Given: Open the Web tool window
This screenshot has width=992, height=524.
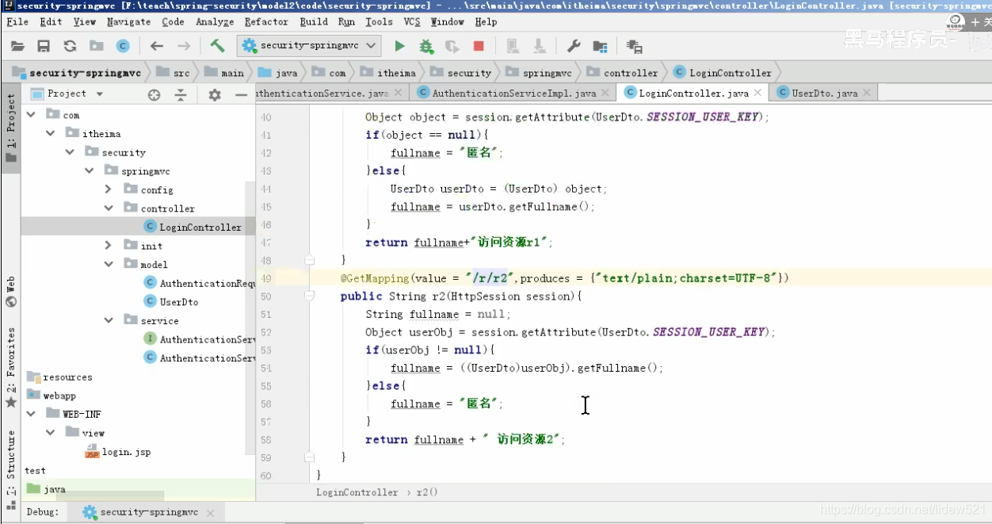Looking at the screenshot, I should click(x=10, y=293).
